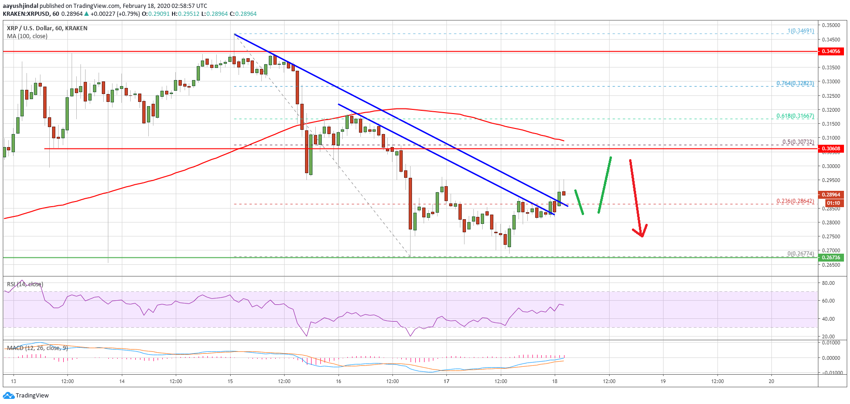Click the MACD (12, 26, close, 9) label
850x404 pixels.
point(38,348)
